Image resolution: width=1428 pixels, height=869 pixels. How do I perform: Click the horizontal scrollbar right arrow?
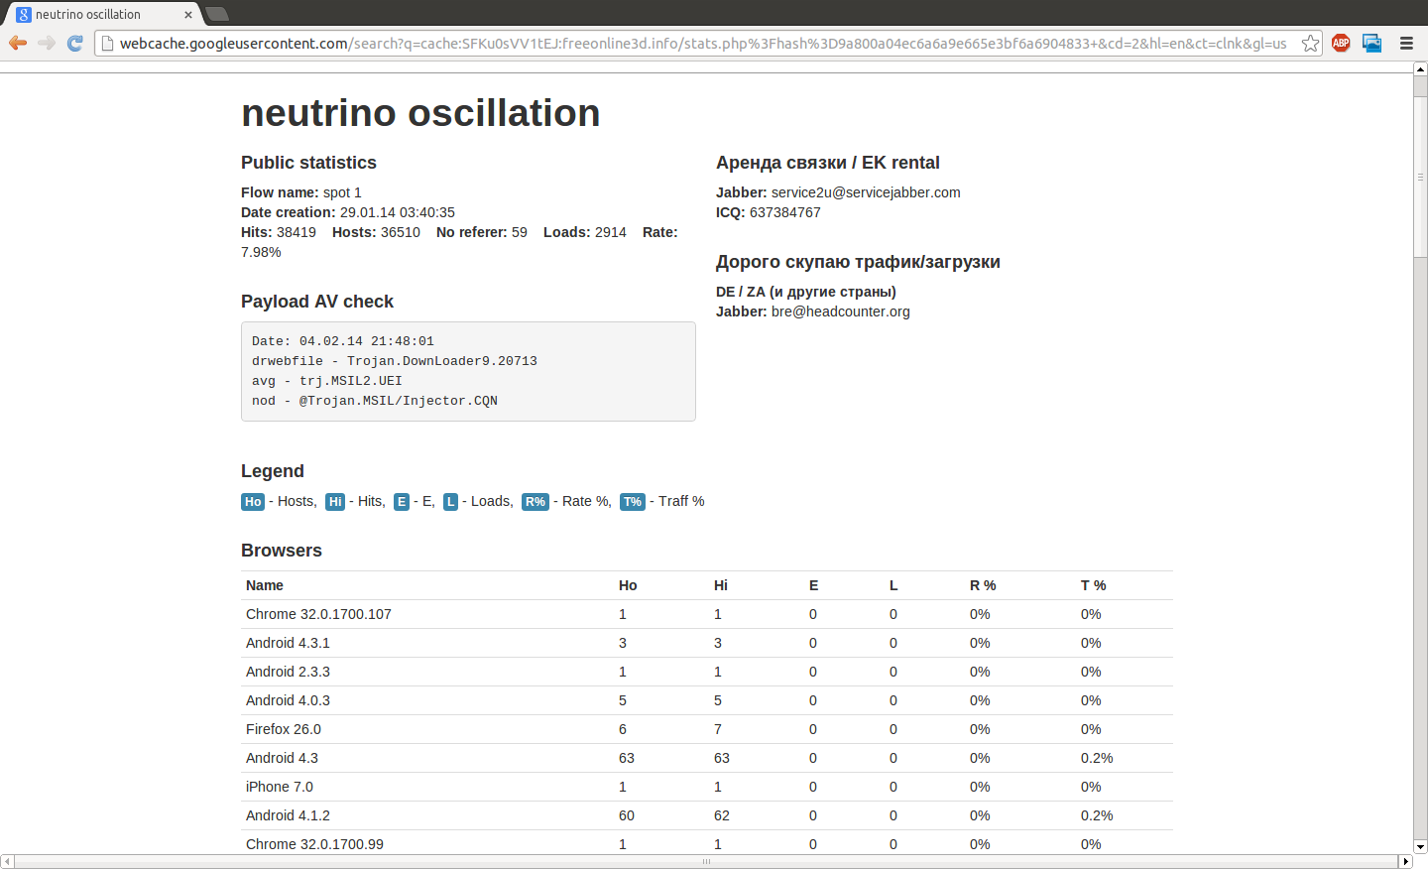point(1405,862)
